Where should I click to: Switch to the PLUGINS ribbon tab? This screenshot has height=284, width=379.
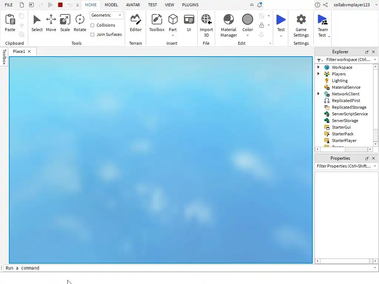[x=190, y=5]
